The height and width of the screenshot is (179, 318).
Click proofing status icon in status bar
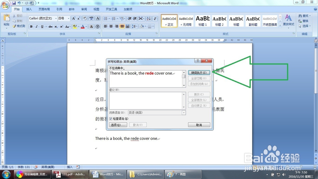click(36, 167)
